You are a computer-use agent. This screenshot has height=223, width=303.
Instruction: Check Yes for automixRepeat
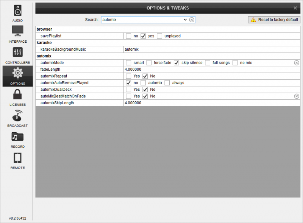tap(129, 76)
